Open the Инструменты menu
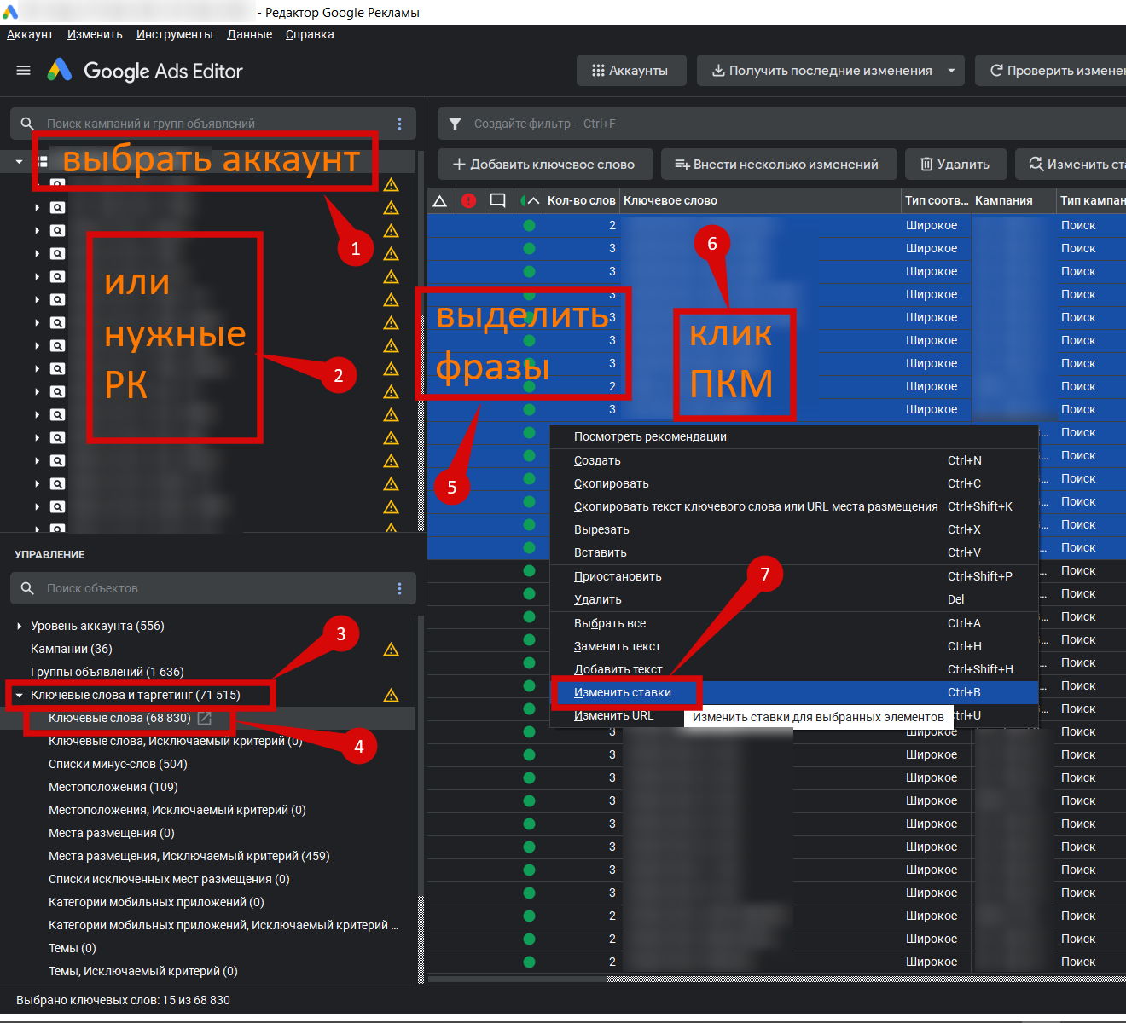This screenshot has height=1023, width=1126. coord(175,34)
